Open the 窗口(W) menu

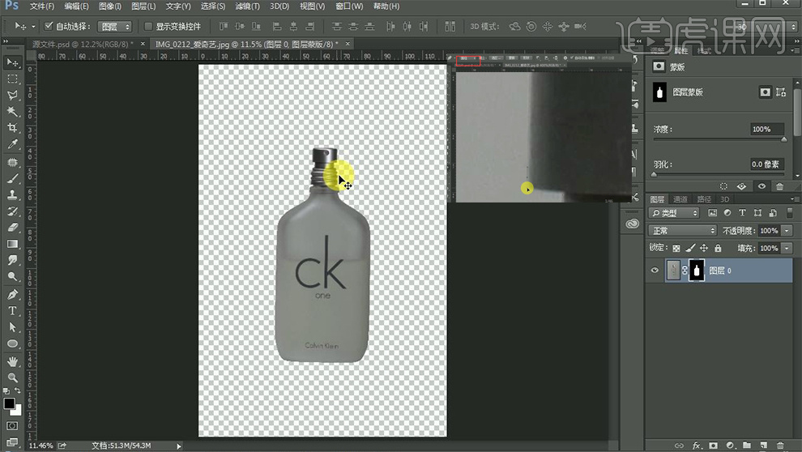(x=349, y=6)
